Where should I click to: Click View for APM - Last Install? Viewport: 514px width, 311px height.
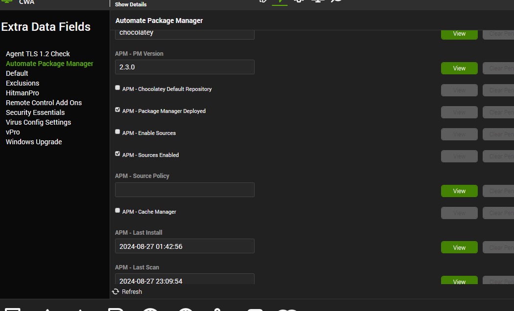(459, 247)
